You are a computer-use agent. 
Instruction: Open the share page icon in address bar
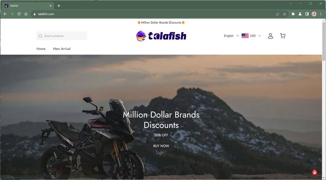point(277,14)
